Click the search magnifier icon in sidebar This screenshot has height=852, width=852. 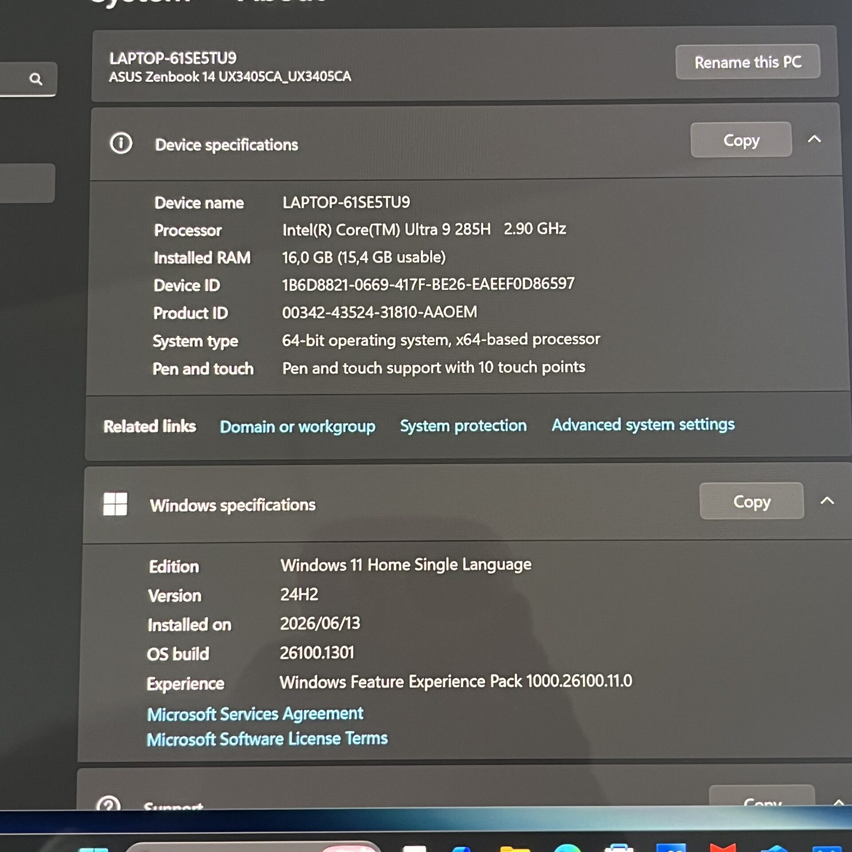coord(36,79)
